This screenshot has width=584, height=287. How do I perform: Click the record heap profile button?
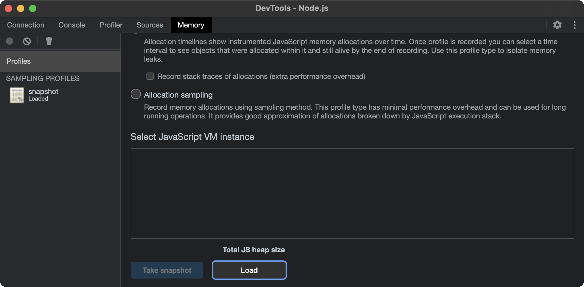(10, 41)
